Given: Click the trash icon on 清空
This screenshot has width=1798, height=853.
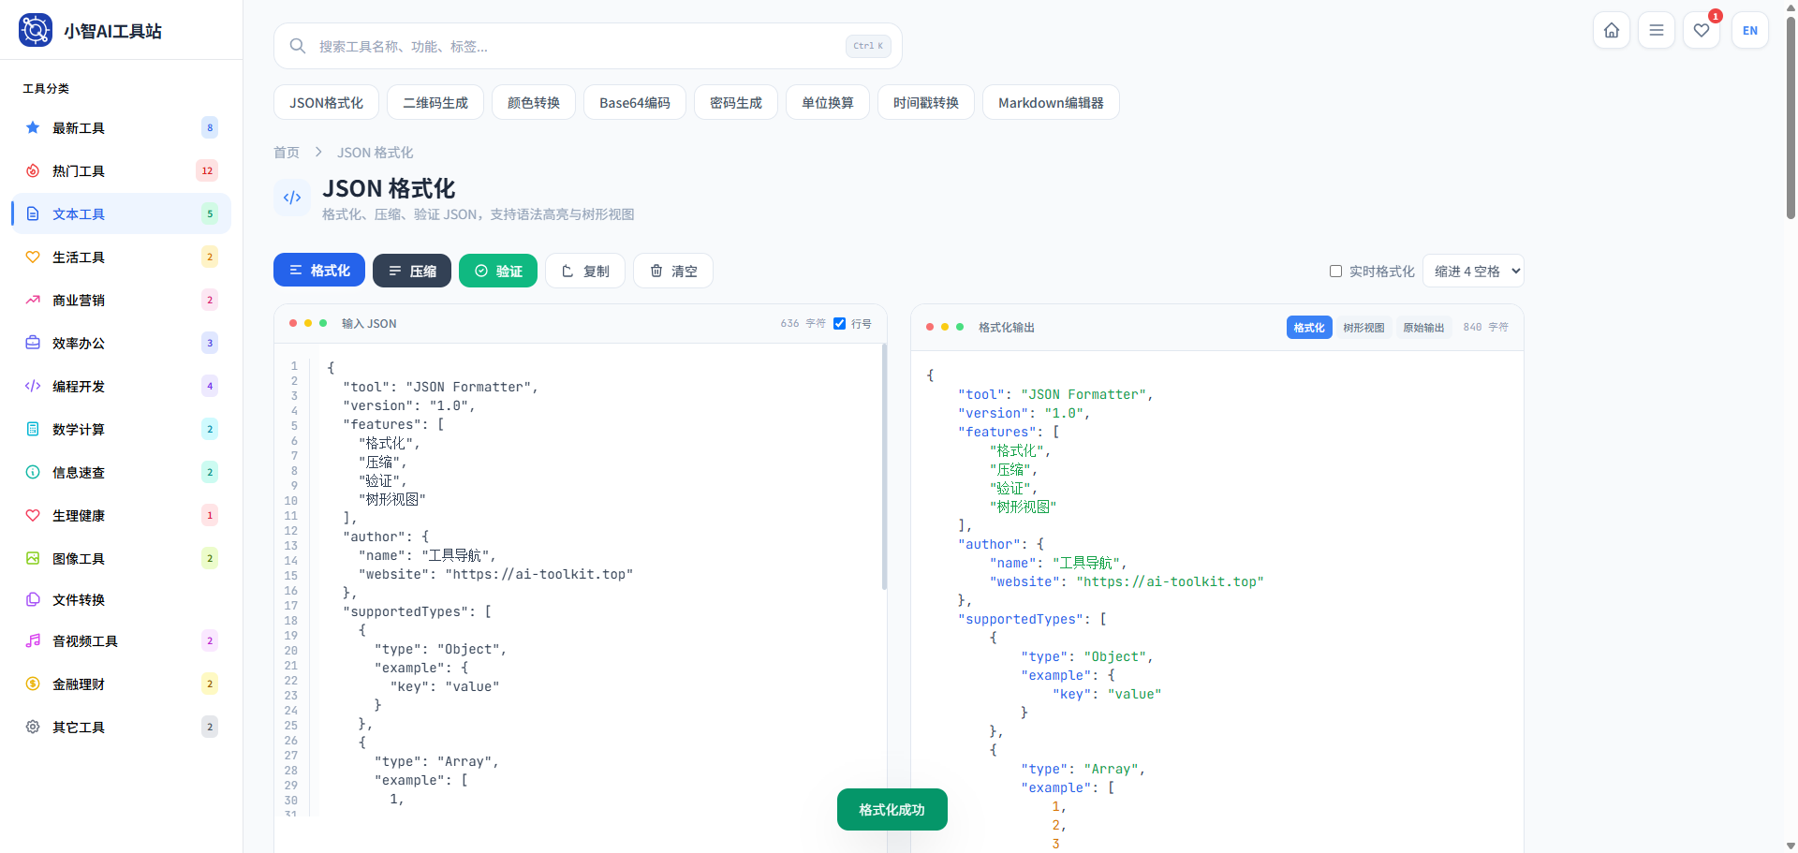Looking at the screenshot, I should (656, 271).
